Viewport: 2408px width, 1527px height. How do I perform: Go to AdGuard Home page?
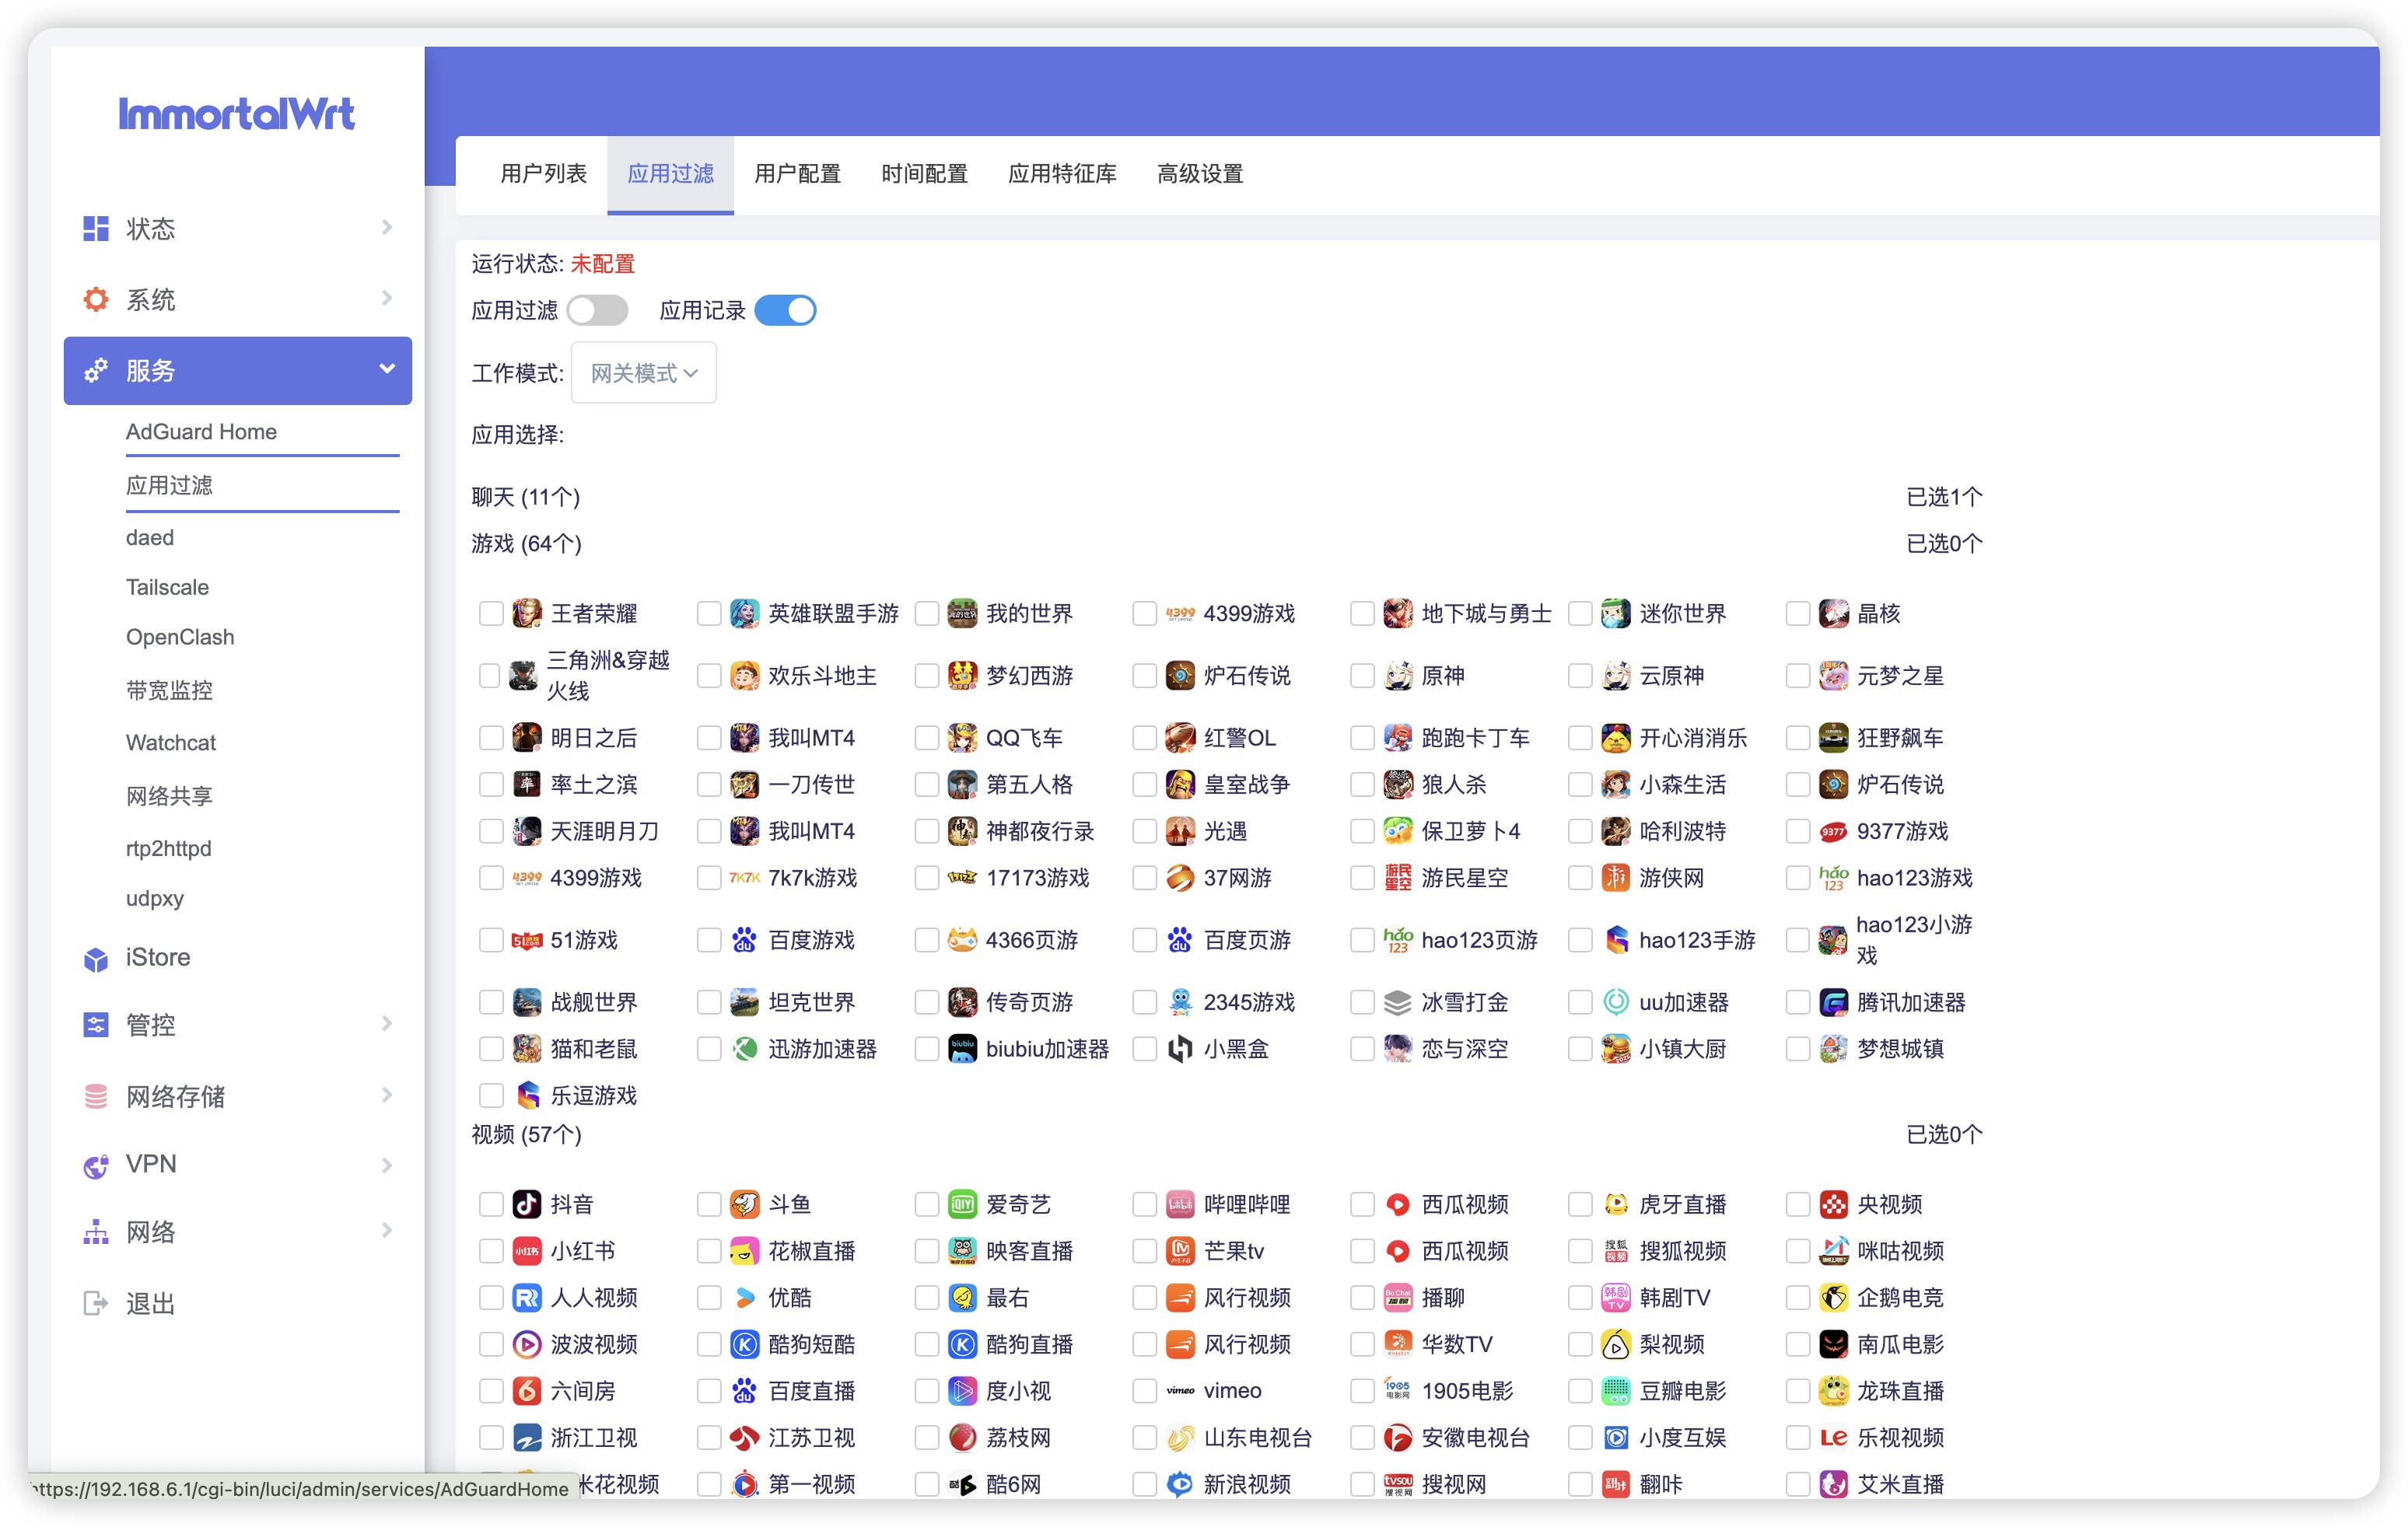(201, 432)
